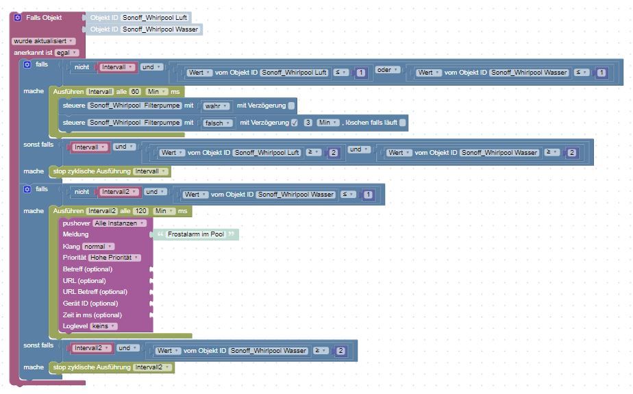Viewport: 633px width, 394px height.
Task: Open the 'oder' operator dropdown
Action: point(387,70)
